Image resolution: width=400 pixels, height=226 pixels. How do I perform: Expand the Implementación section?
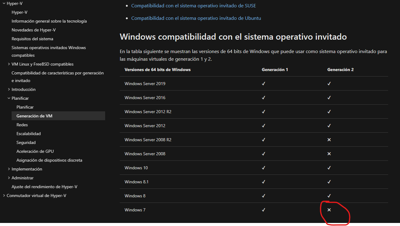click(x=9, y=169)
